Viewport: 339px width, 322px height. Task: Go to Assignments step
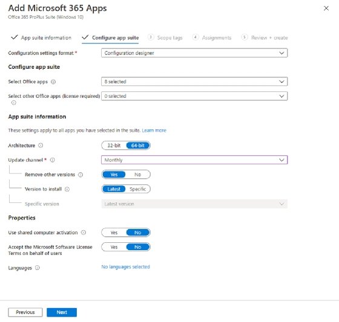(x=212, y=37)
